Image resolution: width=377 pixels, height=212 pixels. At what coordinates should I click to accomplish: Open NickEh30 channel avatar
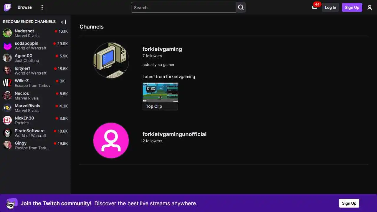(7, 120)
